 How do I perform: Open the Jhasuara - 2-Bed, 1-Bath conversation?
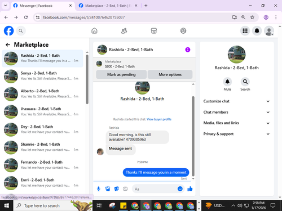(x=42, y=111)
